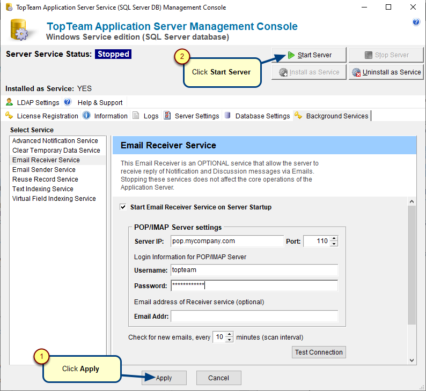426x391 pixels.
Task: Click the Server IP input field
Action: point(227,241)
